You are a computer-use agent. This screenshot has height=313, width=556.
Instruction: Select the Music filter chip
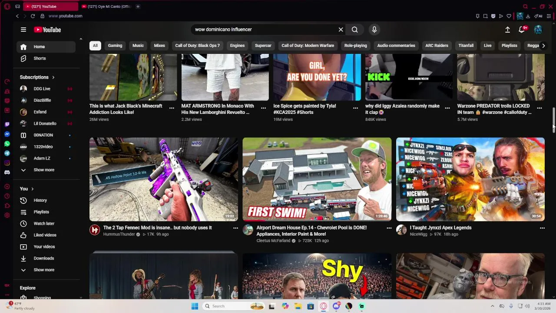coord(138,46)
